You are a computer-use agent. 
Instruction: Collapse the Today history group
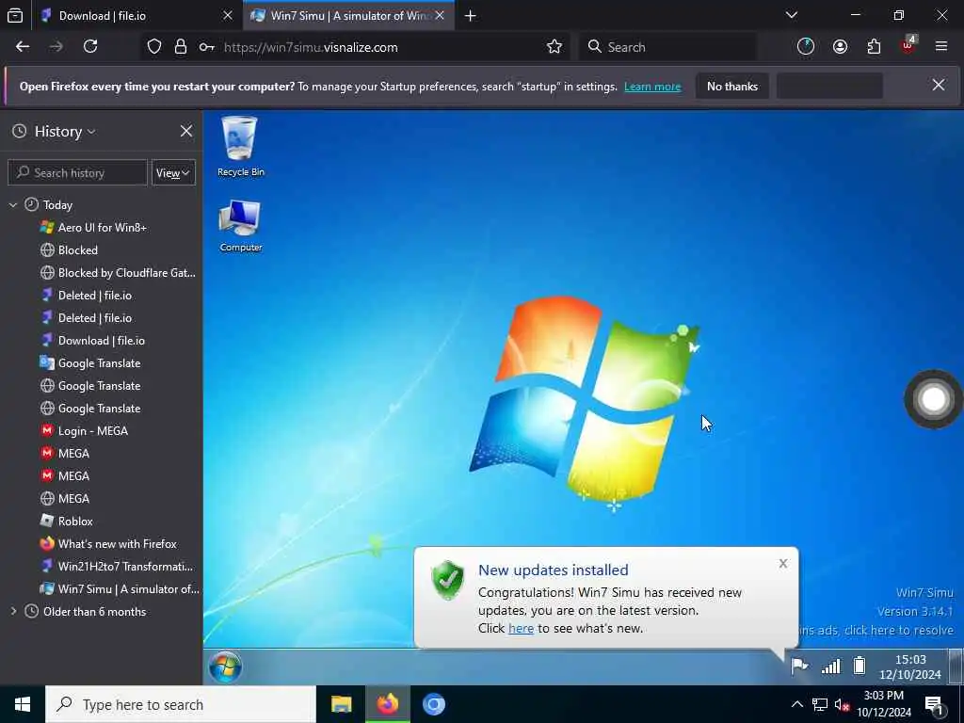coord(13,204)
